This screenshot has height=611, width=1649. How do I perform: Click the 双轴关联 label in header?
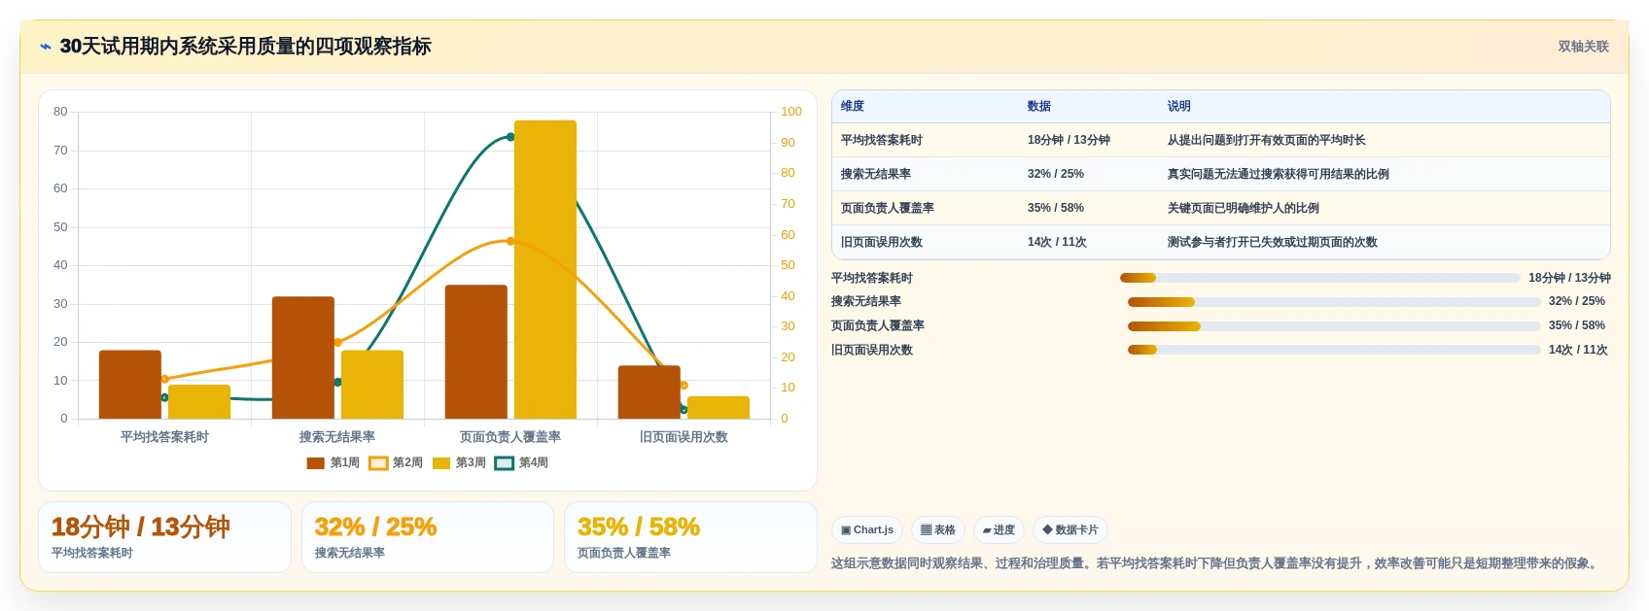point(1583,47)
